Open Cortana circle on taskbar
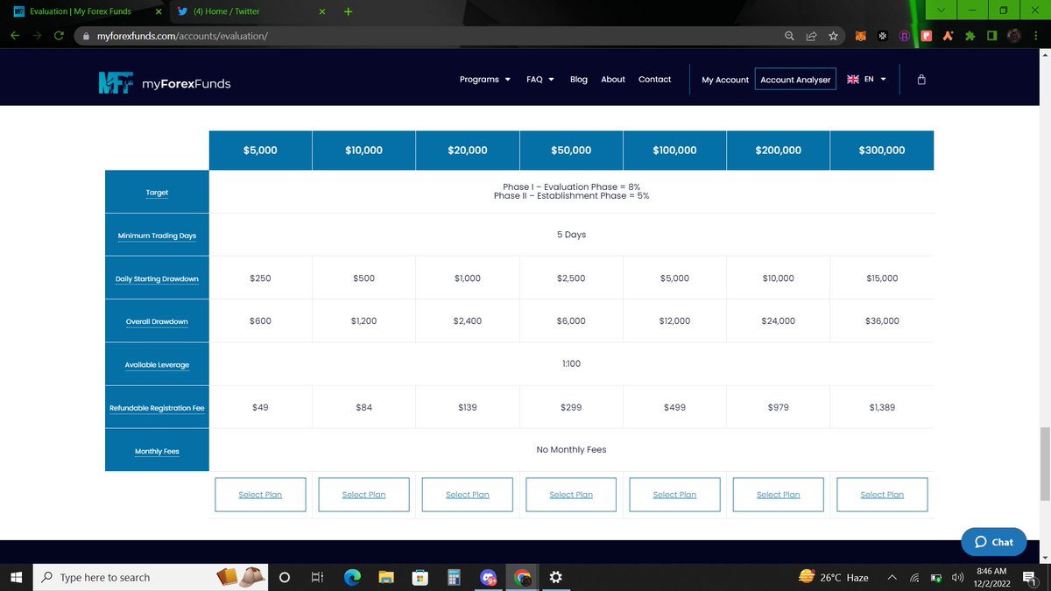 pos(285,577)
